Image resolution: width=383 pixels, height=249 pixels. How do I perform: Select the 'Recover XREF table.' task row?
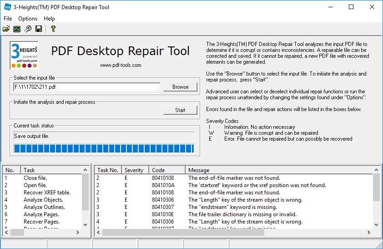[42, 193]
